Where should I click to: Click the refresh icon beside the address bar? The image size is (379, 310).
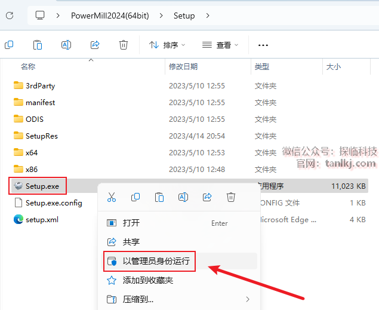click(10, 16)
